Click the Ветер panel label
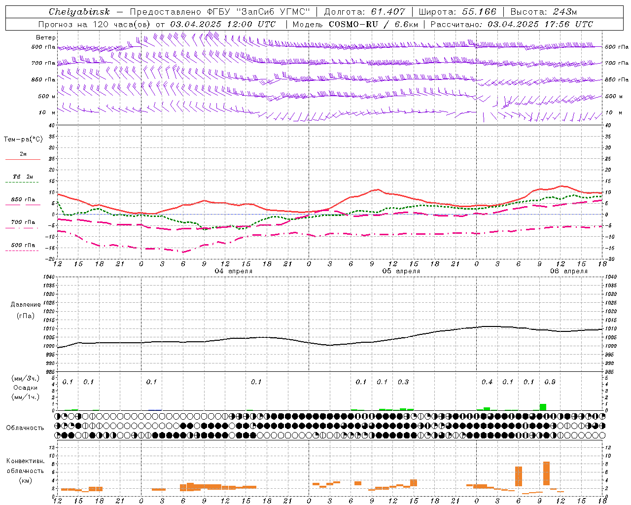Viewport: 631px width, 505px height. [46, 37]
